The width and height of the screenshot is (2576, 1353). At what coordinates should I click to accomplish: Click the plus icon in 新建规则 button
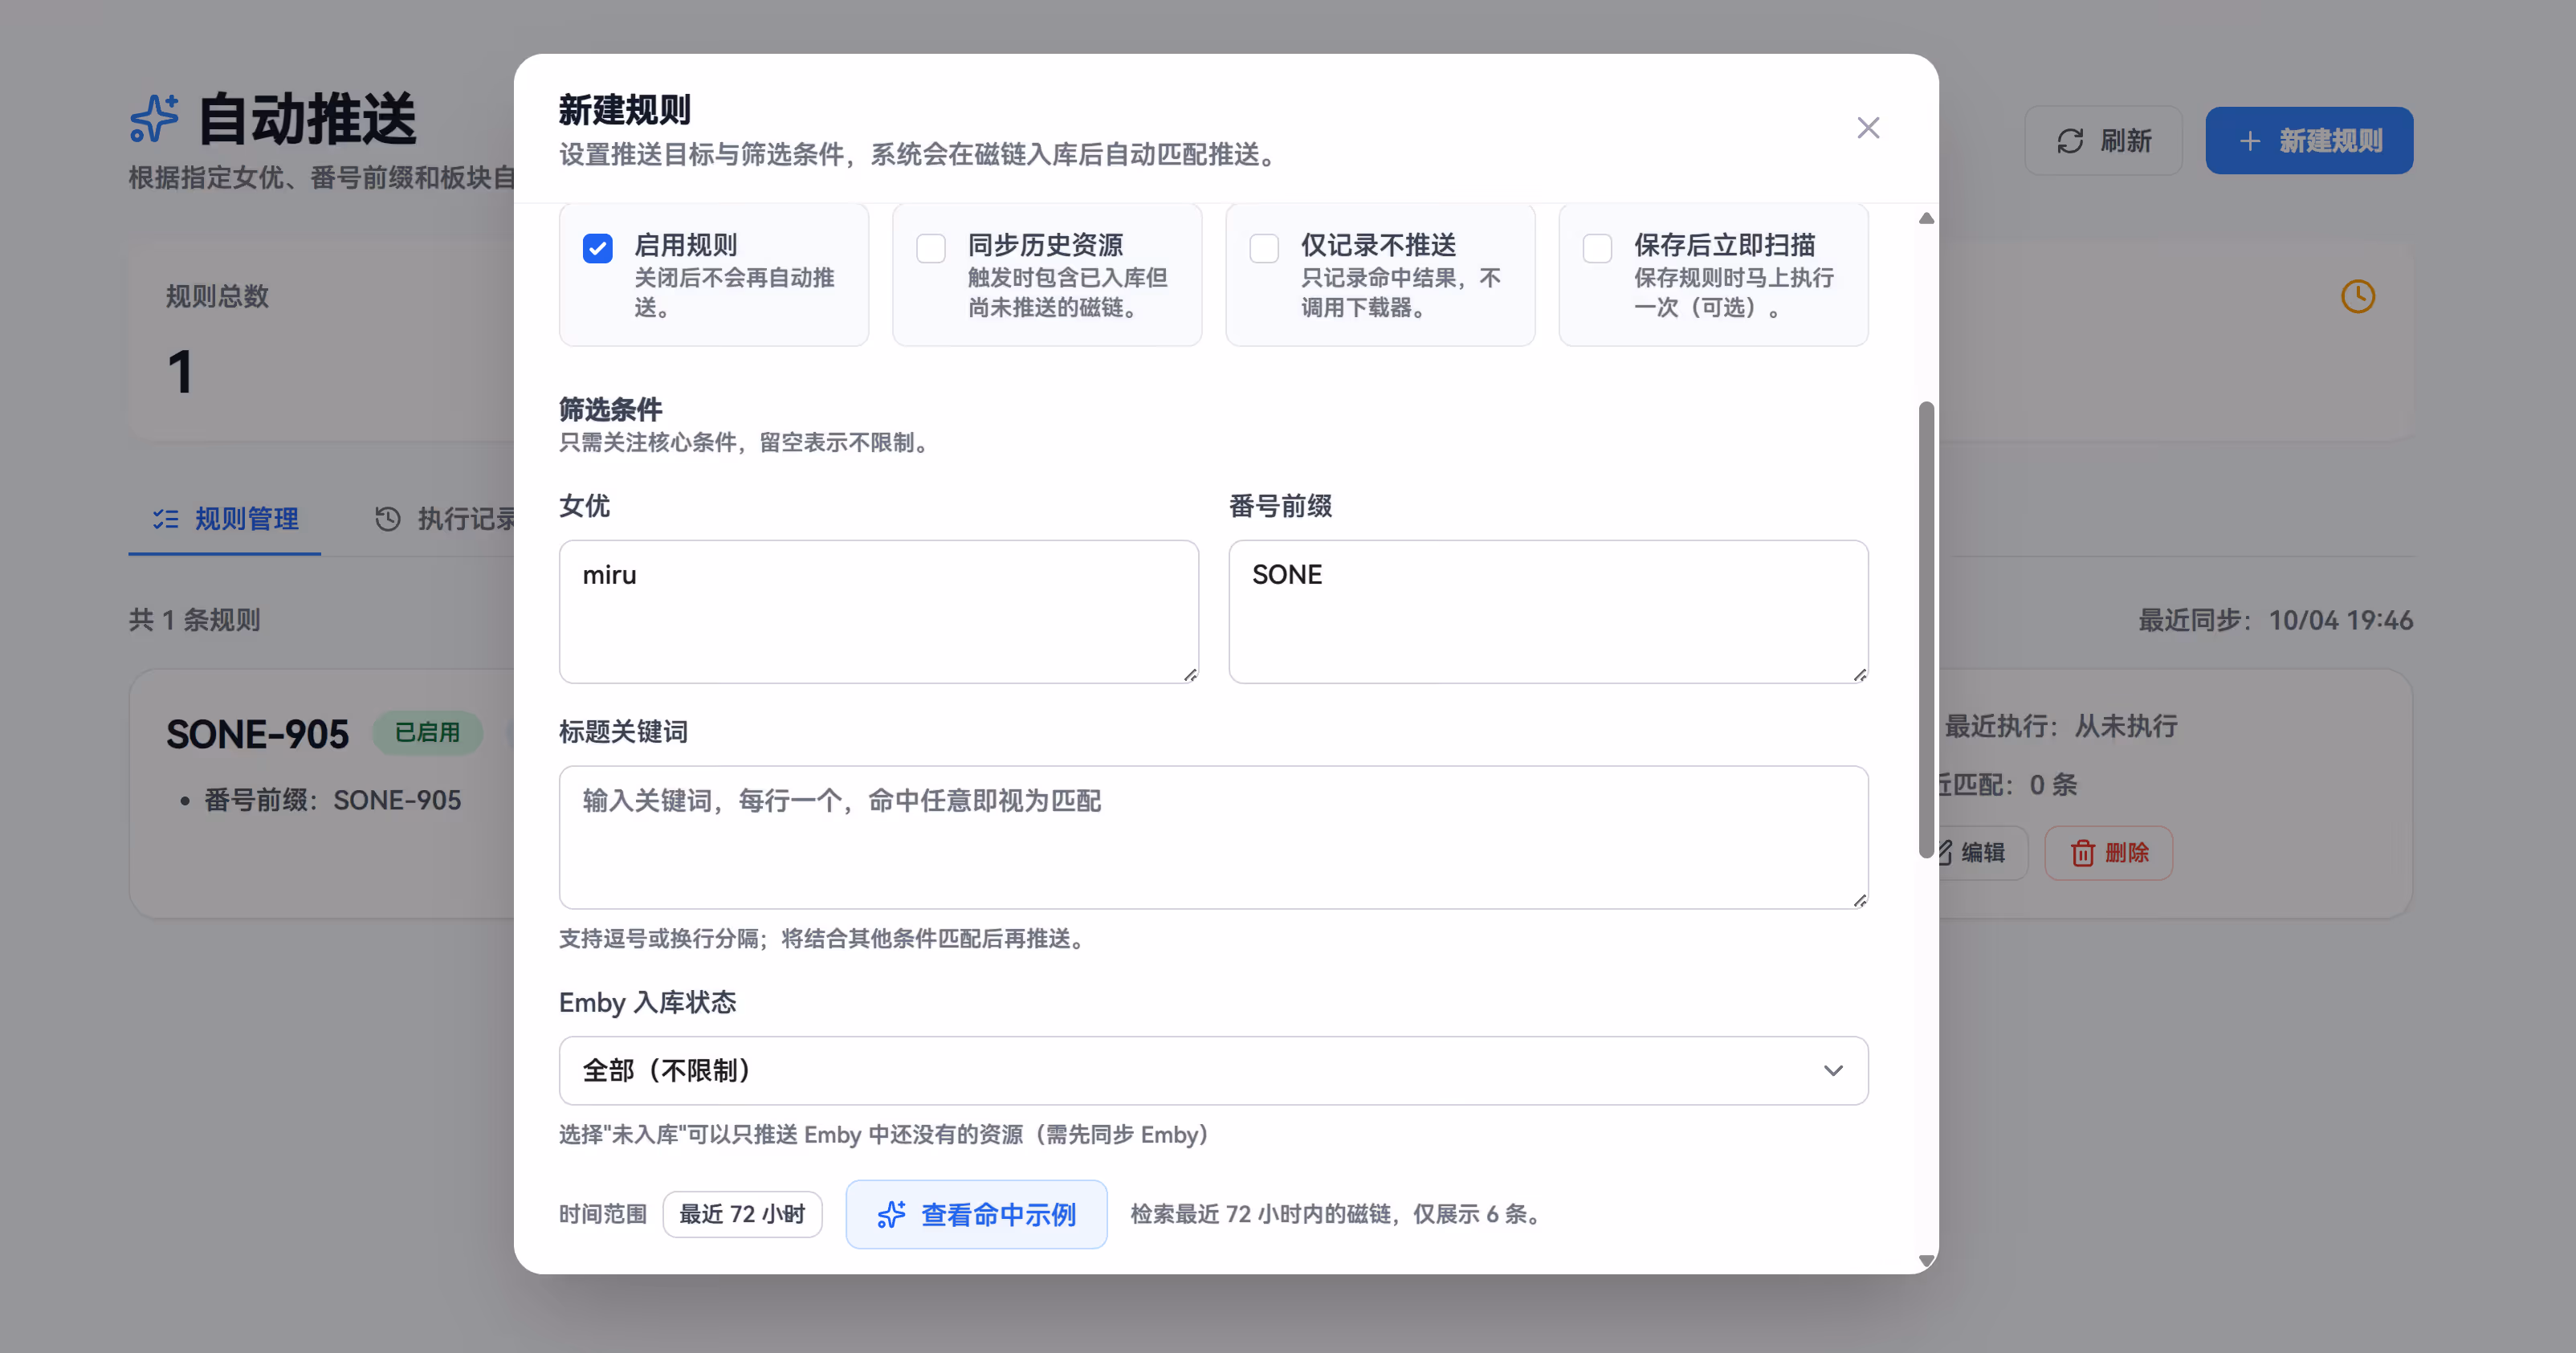(2250, 141)
